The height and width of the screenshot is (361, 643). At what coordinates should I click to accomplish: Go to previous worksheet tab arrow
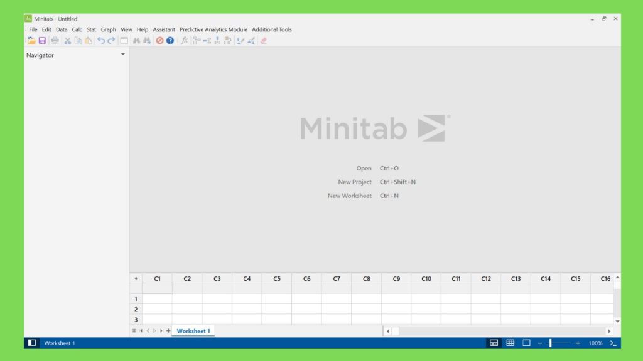point(148,331)
